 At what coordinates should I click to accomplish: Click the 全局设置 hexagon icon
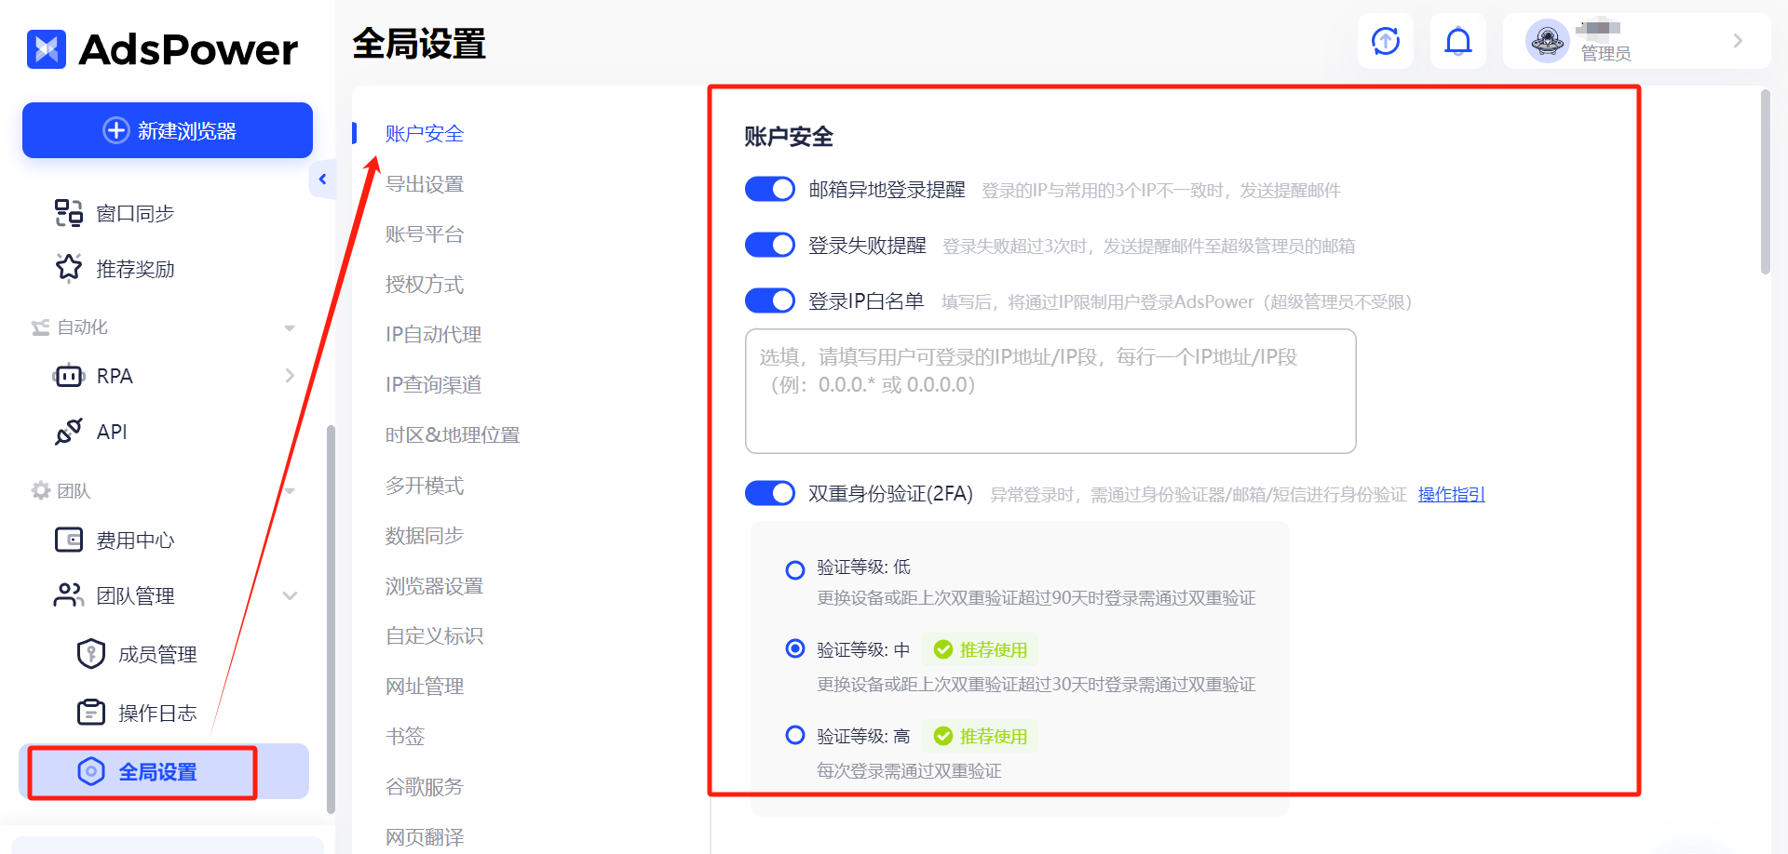(x=90, y=771)
